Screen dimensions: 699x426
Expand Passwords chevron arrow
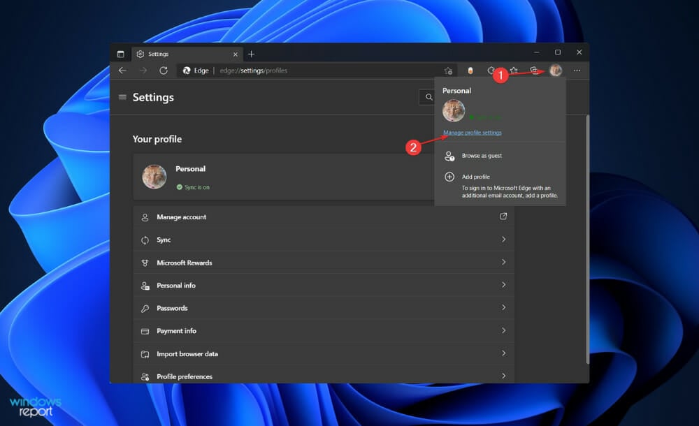[x=504, y=307]
